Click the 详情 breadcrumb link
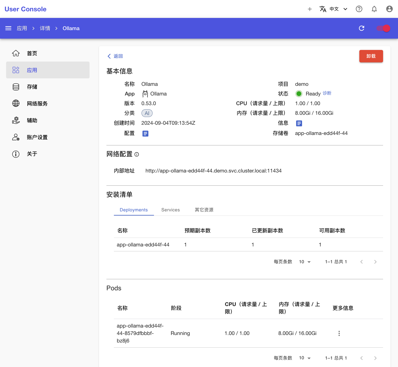This screenshot has width=398, height=367. point(45,28)
